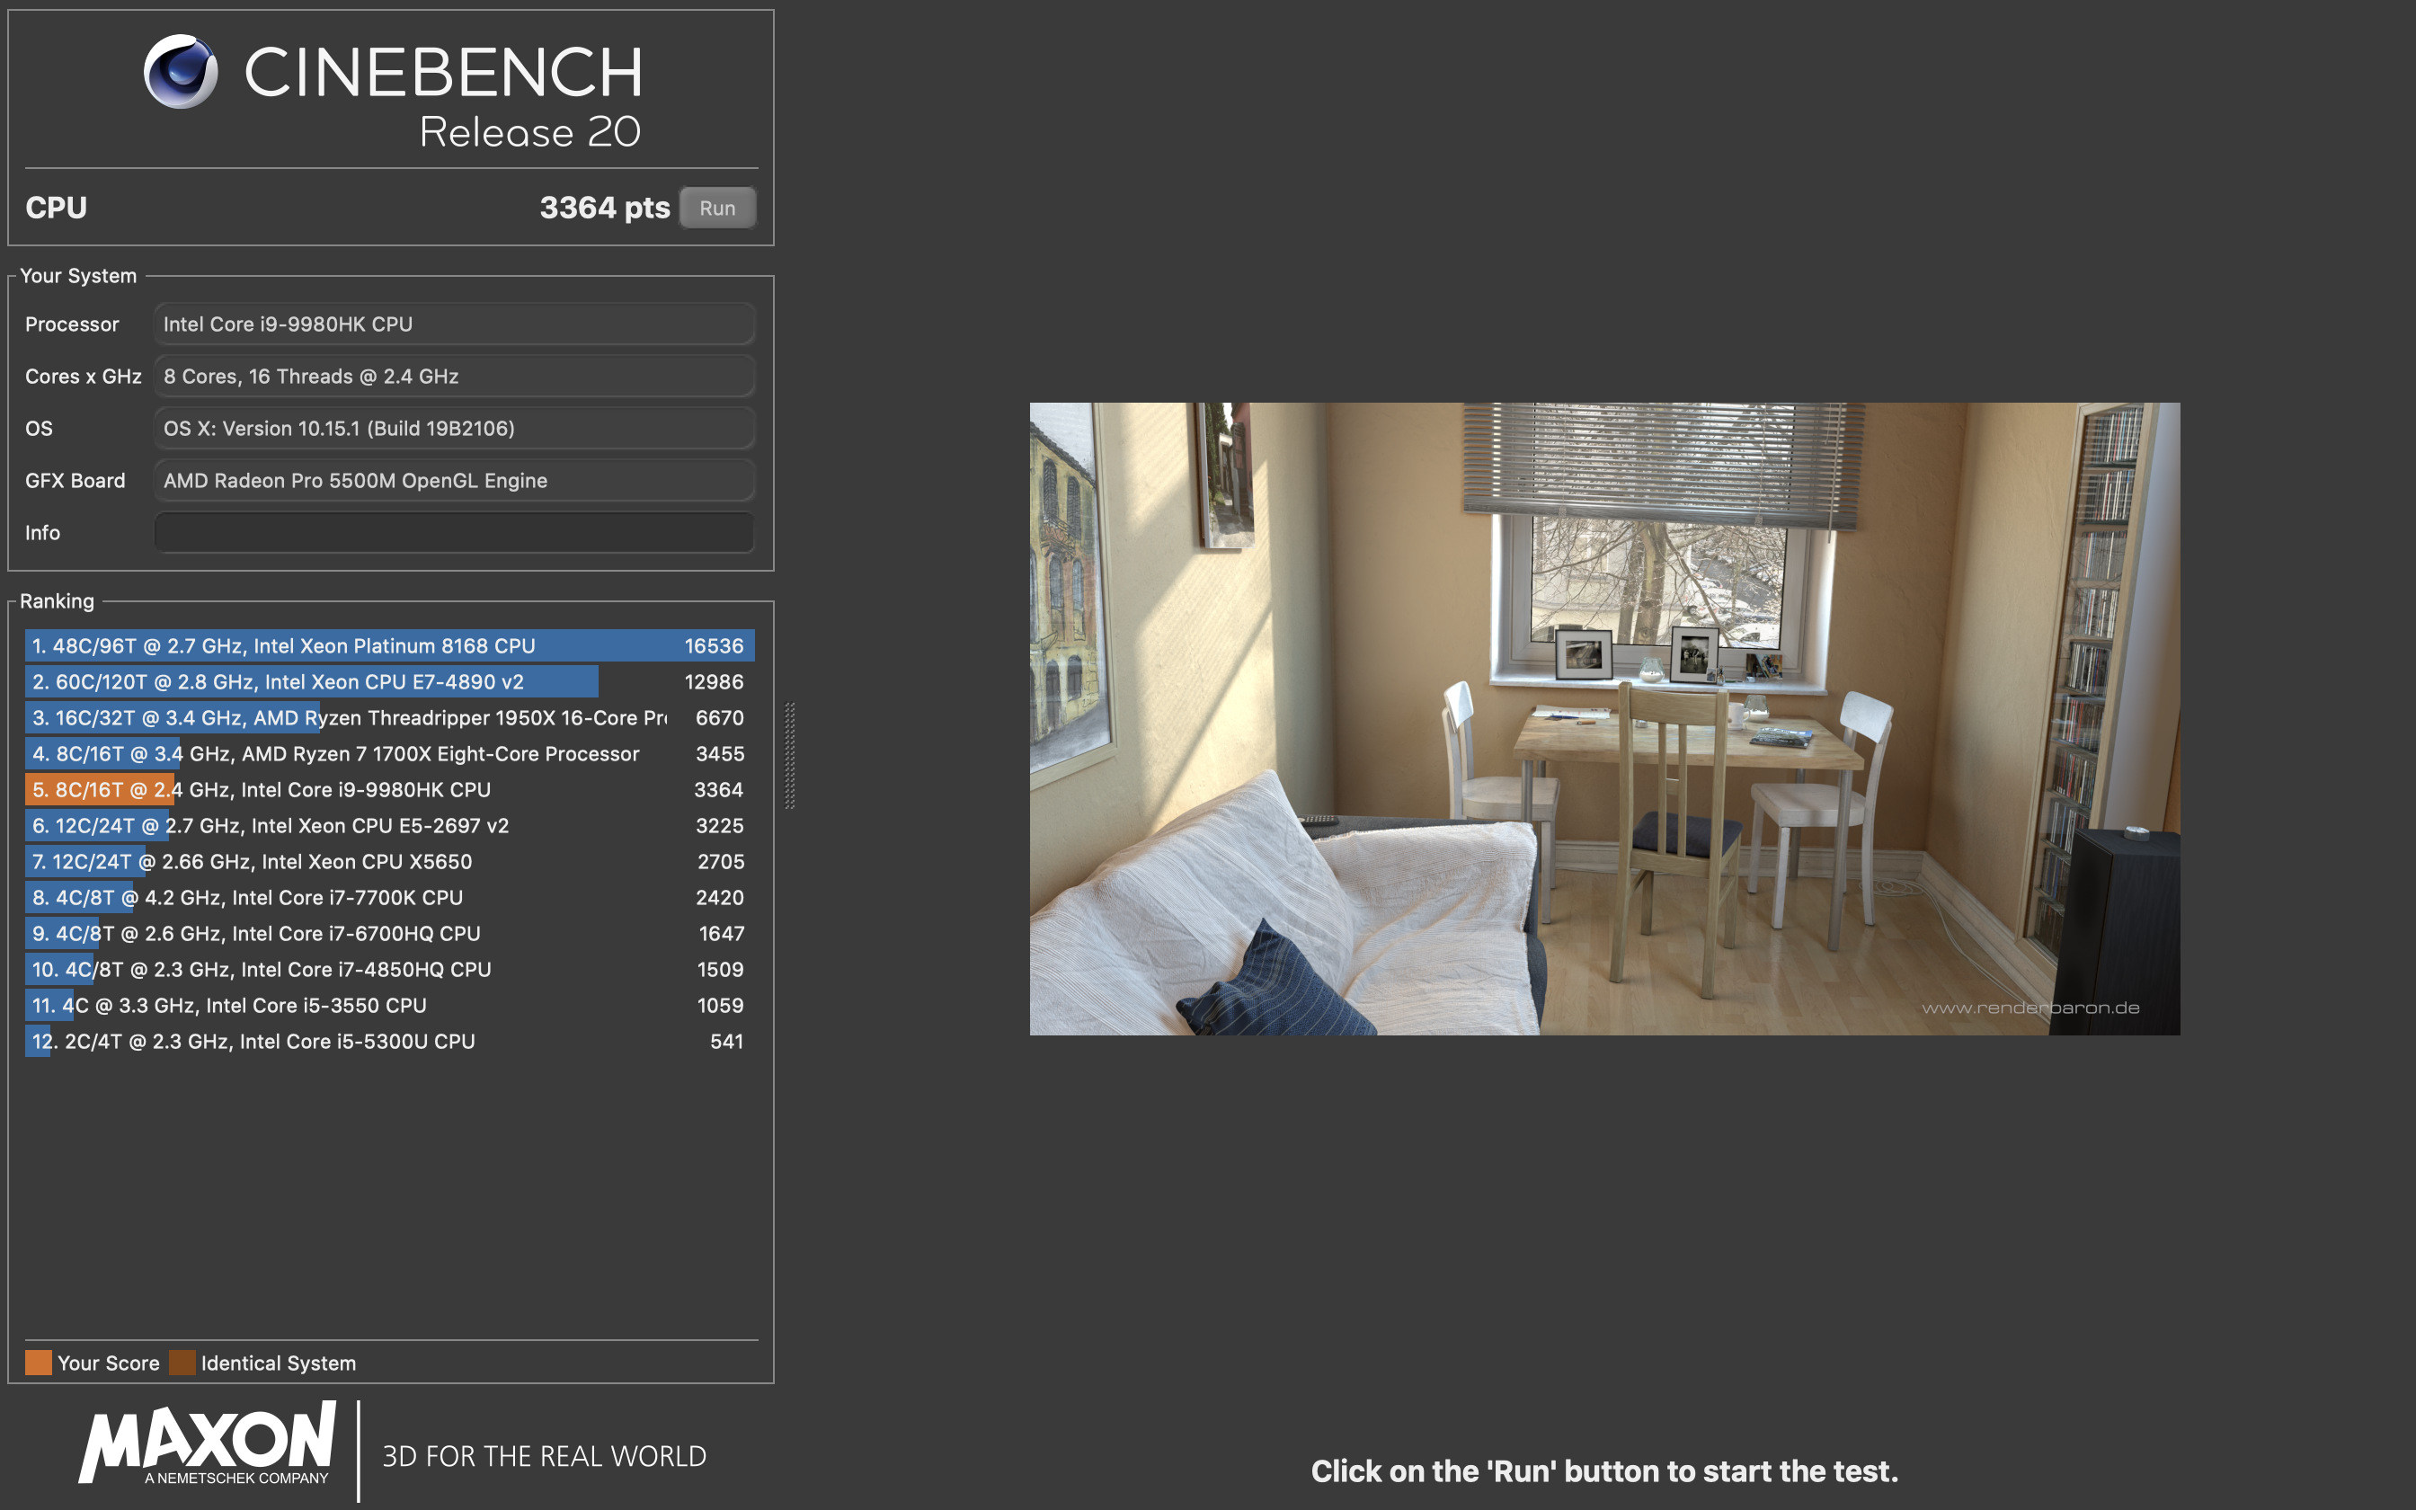2416x1510 pixels.
Task: Select the Intel Core i7-4850HQ ranking row
Action: pyautogui.click(x=389, y=970)
